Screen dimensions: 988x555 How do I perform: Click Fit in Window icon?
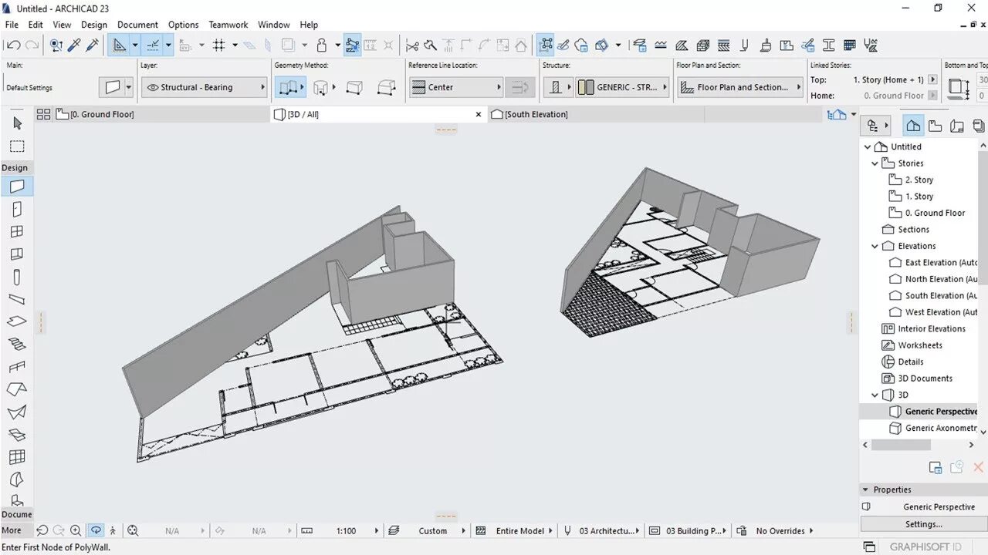pyautogui.click(x=133, y=530)
